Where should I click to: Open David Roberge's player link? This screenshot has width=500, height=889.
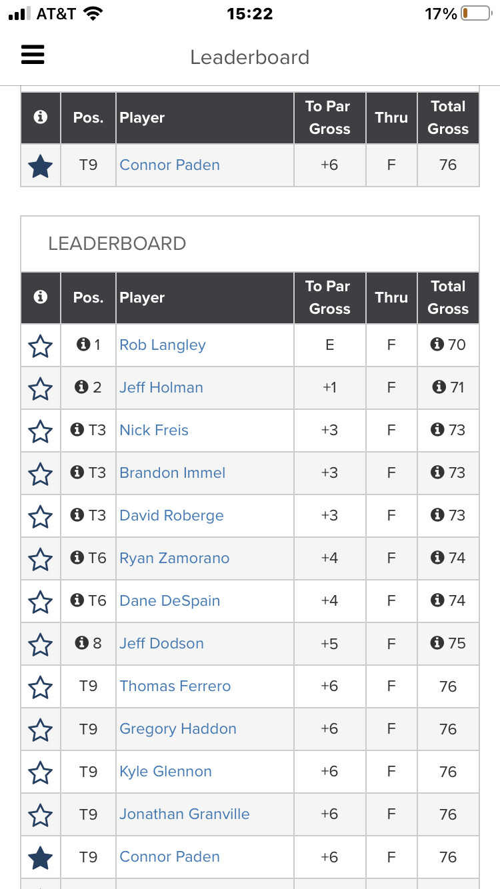[x=171, y=515]
